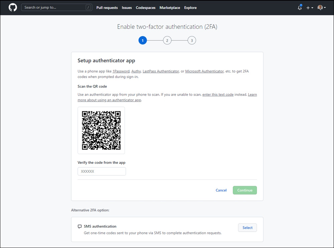Open Pull requests in the top navigation

point(107,8)
